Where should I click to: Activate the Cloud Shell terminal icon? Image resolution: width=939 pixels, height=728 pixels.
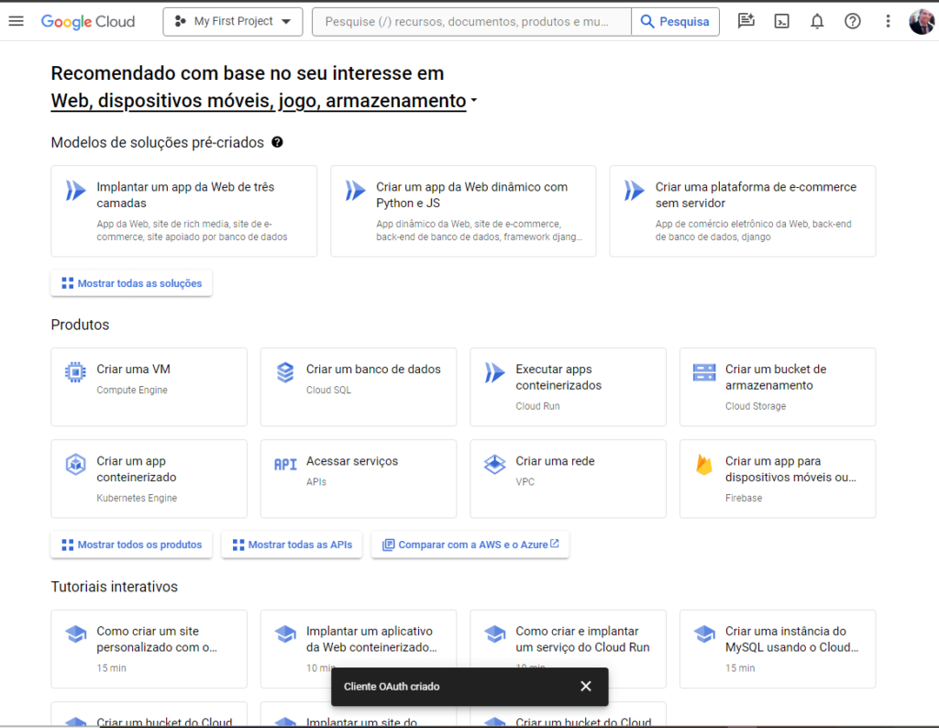coord(781,22)
